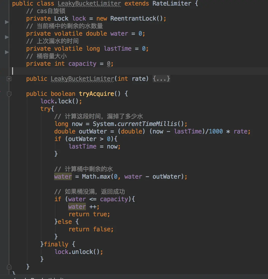This screenshot has width=268, height=279.
Task: Click the RateLimiter superclass name
Action: click(172, 4)
